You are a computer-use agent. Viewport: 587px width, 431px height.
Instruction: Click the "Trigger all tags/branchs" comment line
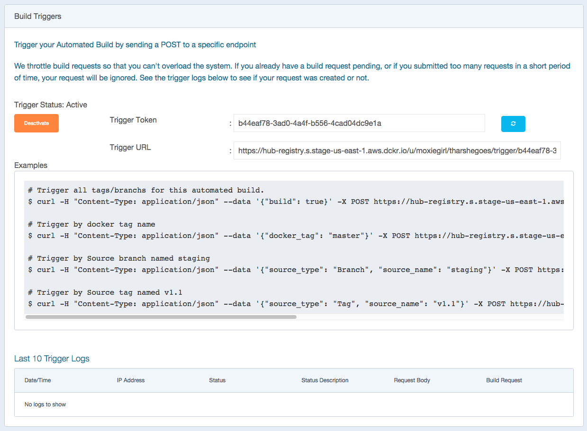click(x=145, y=190)
